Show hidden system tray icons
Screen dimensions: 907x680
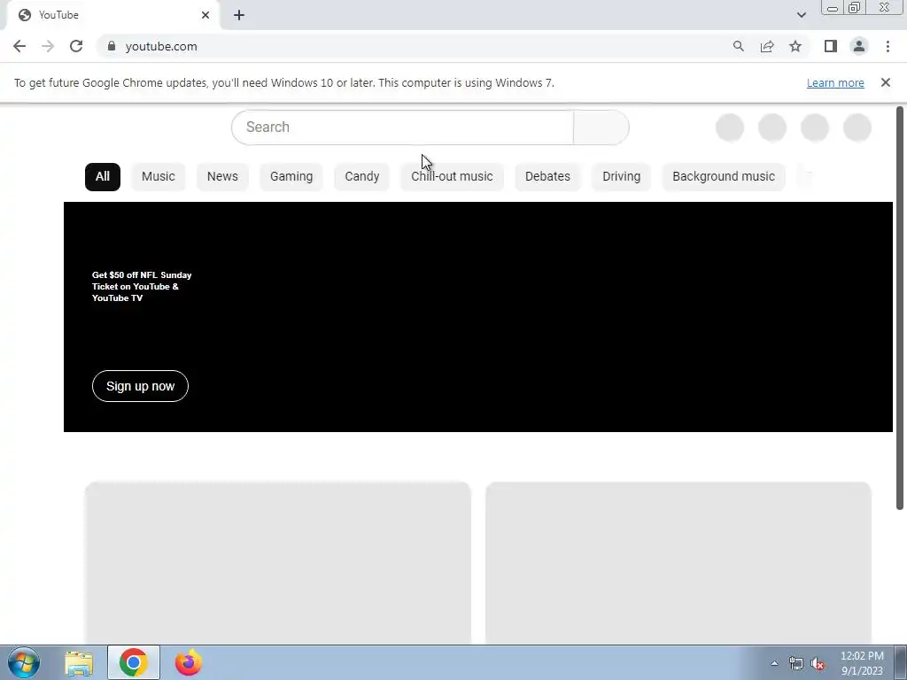click(774, 663)
